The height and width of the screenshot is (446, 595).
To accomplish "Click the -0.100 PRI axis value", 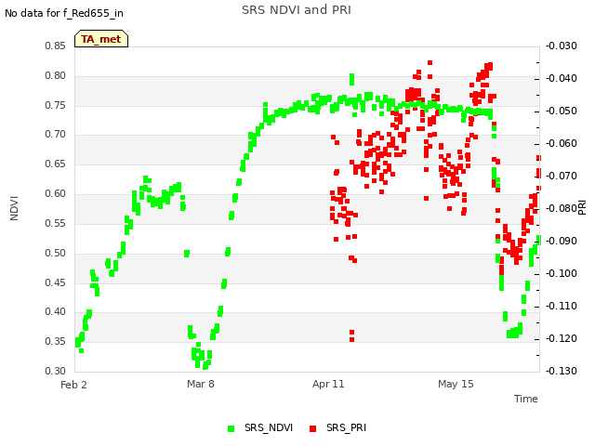I will [x=562, y=273].
